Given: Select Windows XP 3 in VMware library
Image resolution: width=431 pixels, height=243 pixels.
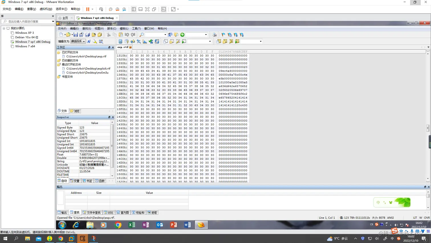Looking at the screenshot, I should 24,33.
